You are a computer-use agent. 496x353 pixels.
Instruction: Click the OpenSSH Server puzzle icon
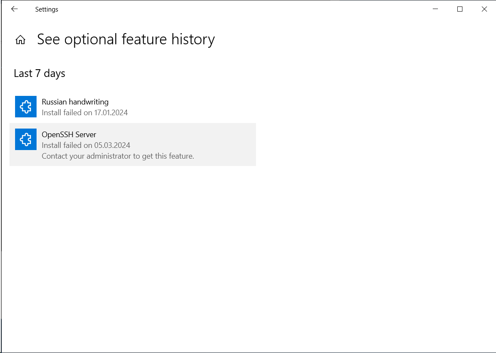click(x=26, y=139)
